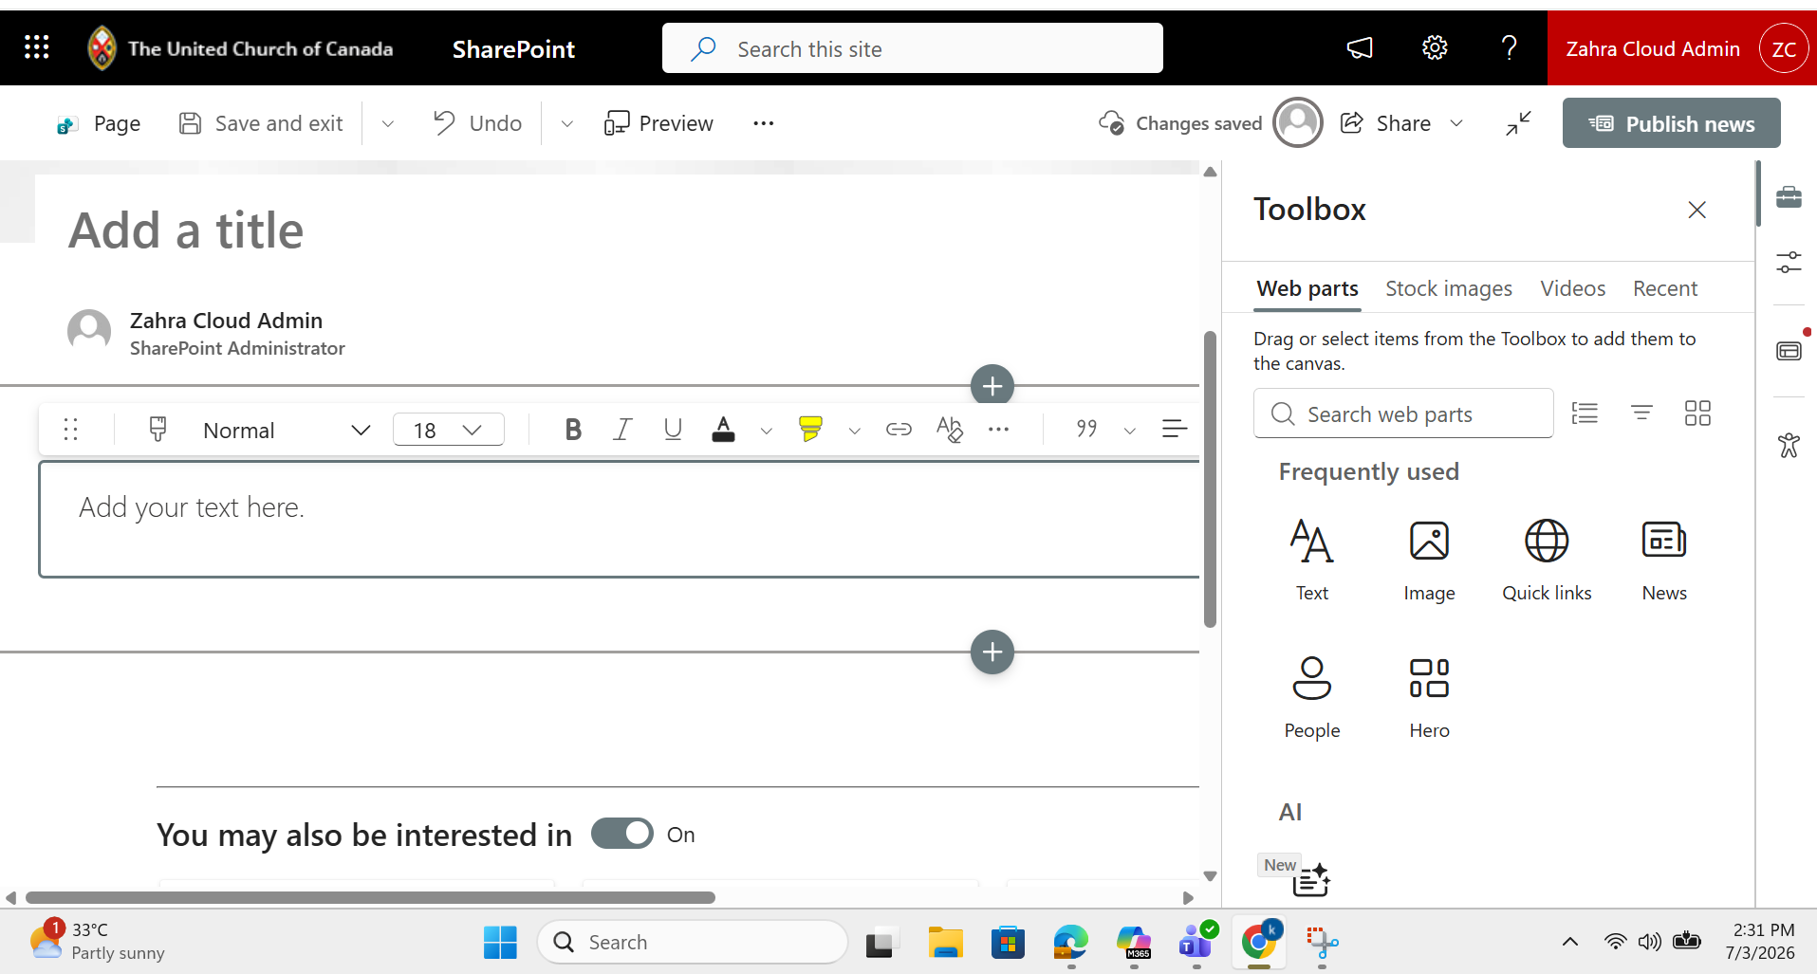This screenshot has width=1817, height=974.
Task: Toggle bold formatting
Action: point(573,430)
